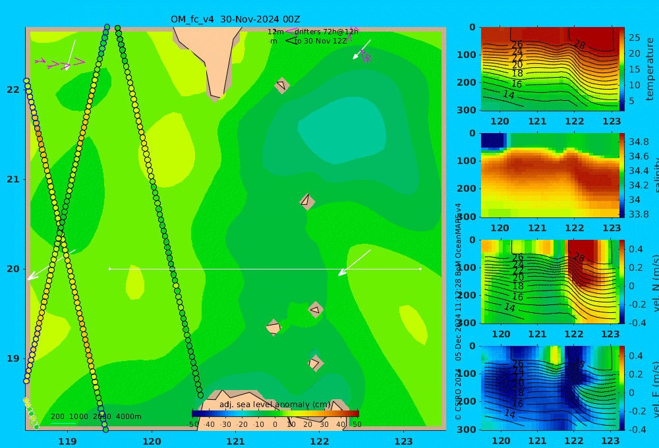Screen dimensions: 659x448
Task: Click the salinity colorbar
Action: pos(622,175)
